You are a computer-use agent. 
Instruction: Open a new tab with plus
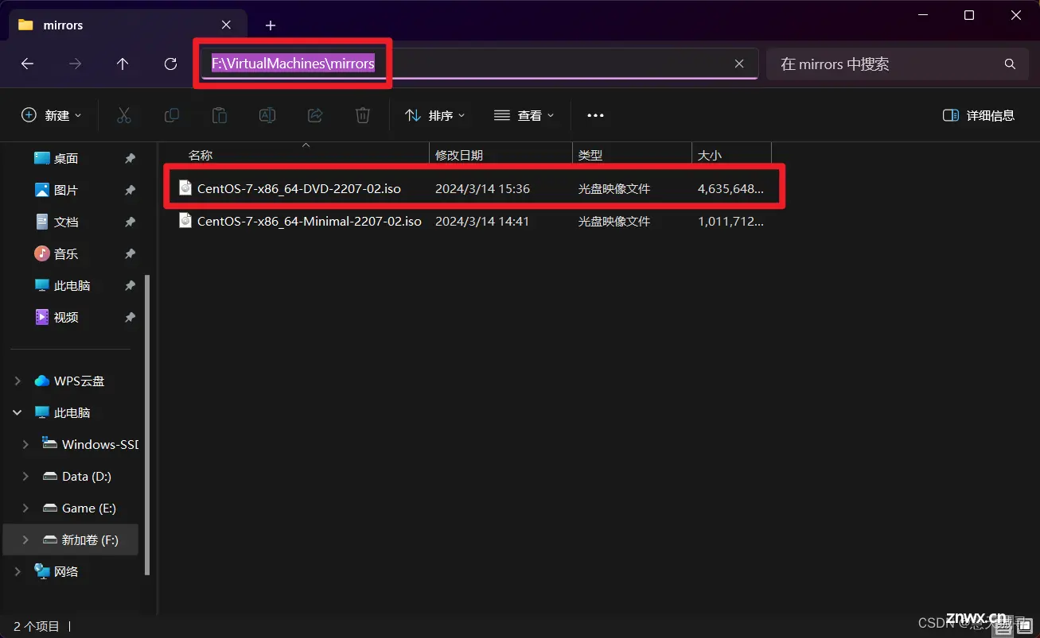(271, 25)
